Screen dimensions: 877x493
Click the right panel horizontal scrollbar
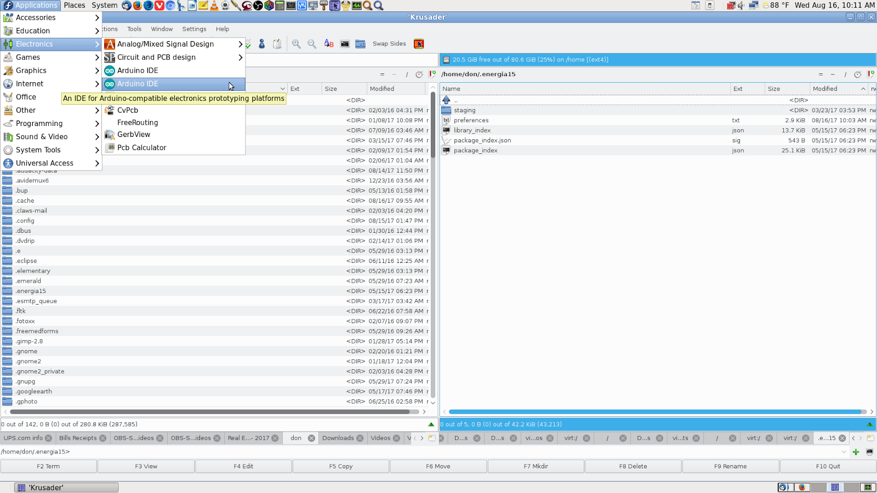pos(658,412)
